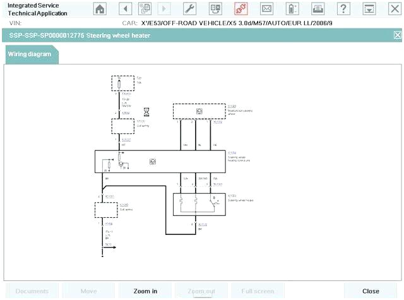
Task: Open help with the question mark icon
Action: point(343,9)
